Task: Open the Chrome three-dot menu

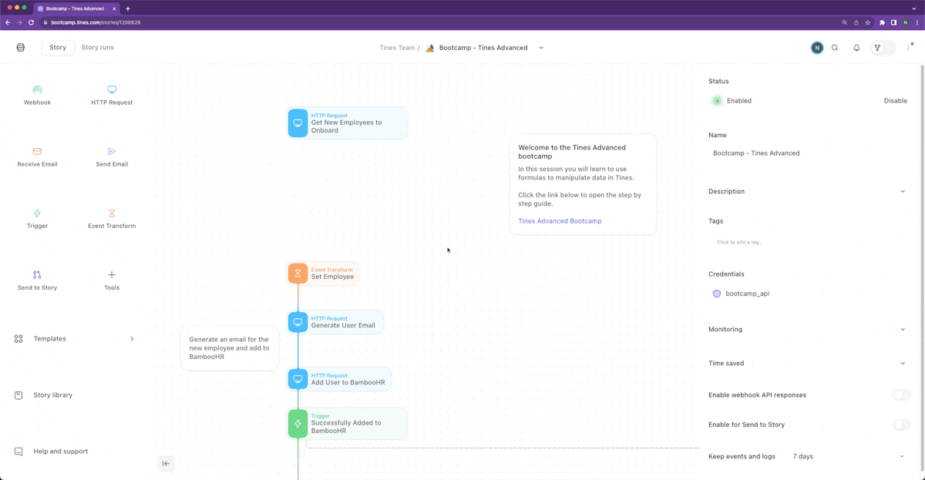Action: pos(917,22)
